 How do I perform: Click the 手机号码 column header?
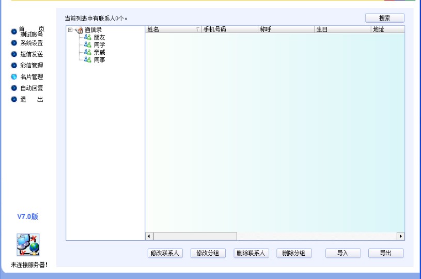[229, 29]
